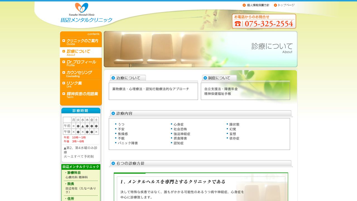This screenshot has width=357, height=201.
Task: Click the 診療時間 header bar
Action: point(81,111)
